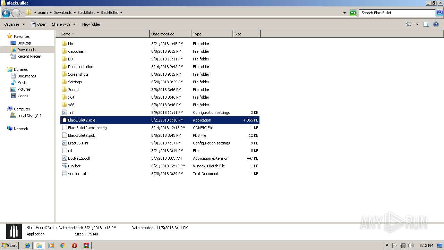444x250 pixels.
Task: Show hidden tray icons arrow
Action: 387,245
